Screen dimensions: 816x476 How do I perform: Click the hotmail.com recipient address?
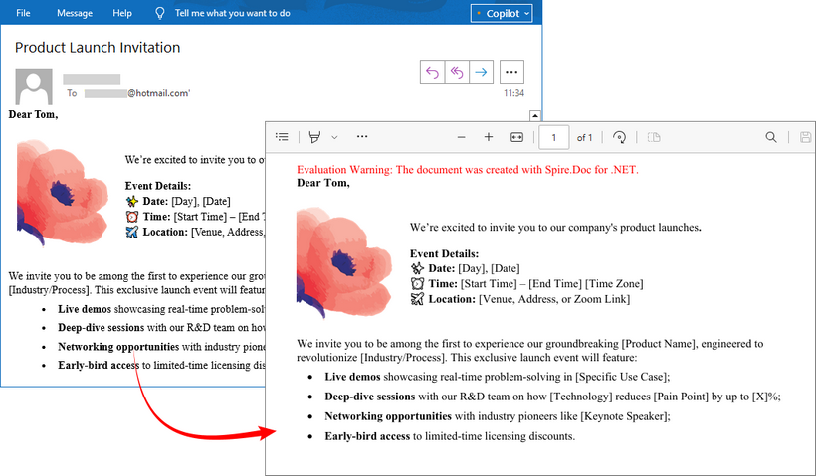137,93
